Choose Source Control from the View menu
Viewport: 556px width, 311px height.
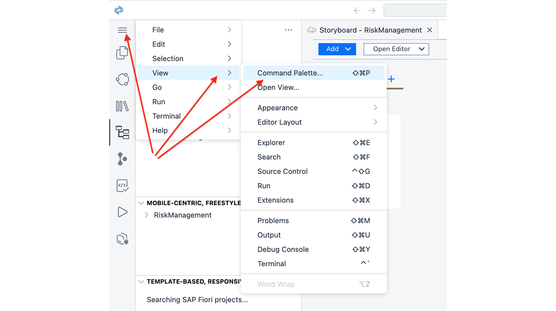pyautogui.click(x=314, y=171)
